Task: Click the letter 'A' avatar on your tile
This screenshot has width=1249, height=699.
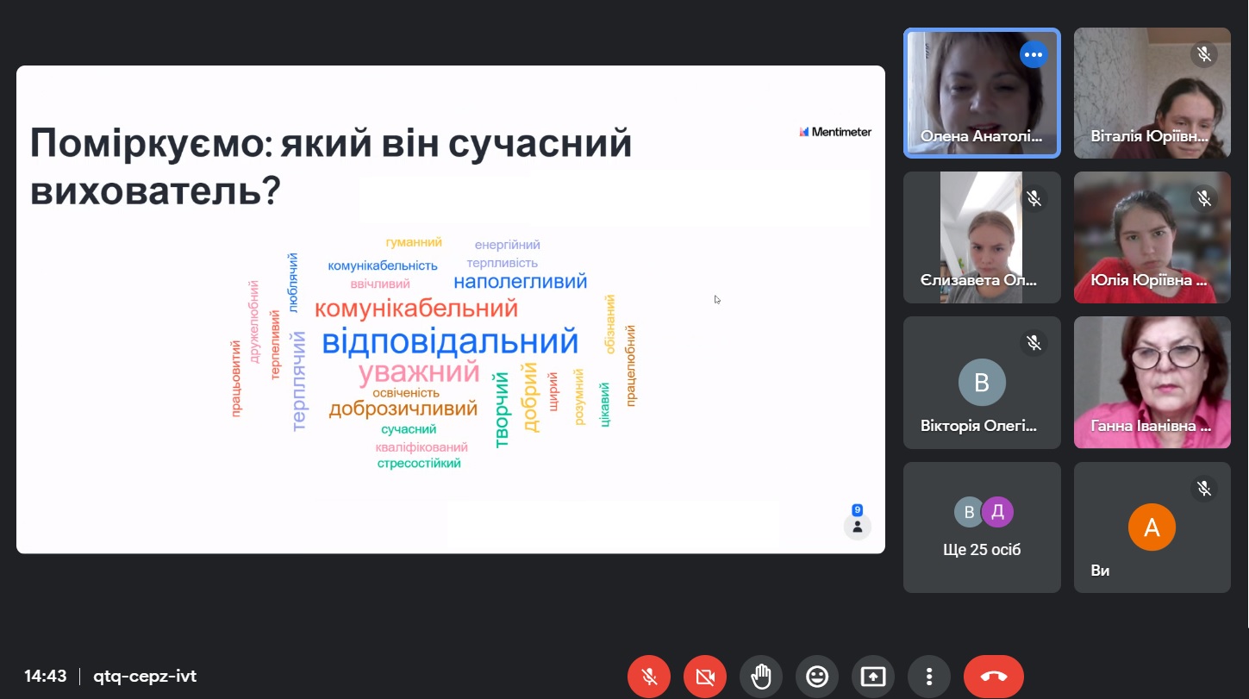Action: (1152, 527)
